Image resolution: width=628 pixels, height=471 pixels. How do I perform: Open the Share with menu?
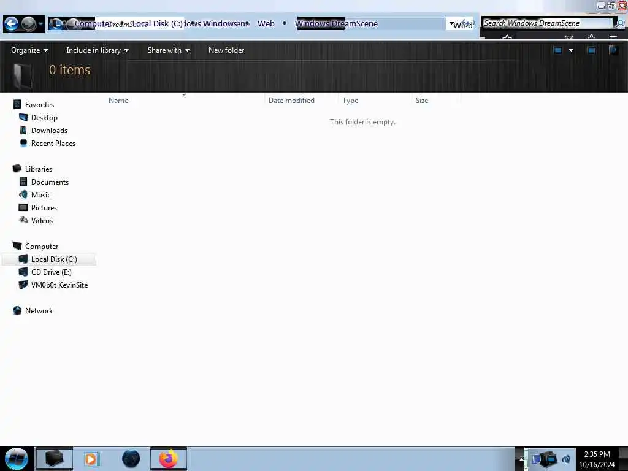pos(168,50)
